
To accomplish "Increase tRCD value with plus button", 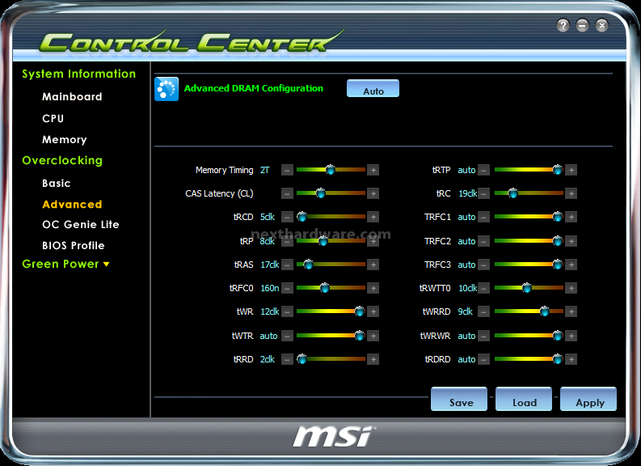I will click(x=373, y=217).
